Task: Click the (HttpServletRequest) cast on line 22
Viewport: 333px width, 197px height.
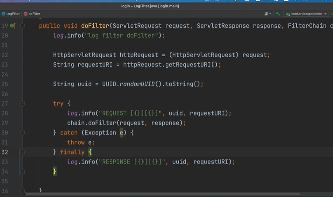Action: [x=204, y=55]
